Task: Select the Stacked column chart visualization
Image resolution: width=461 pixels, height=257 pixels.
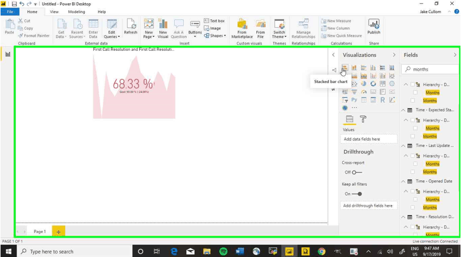Action: click(x=354, y=68)
